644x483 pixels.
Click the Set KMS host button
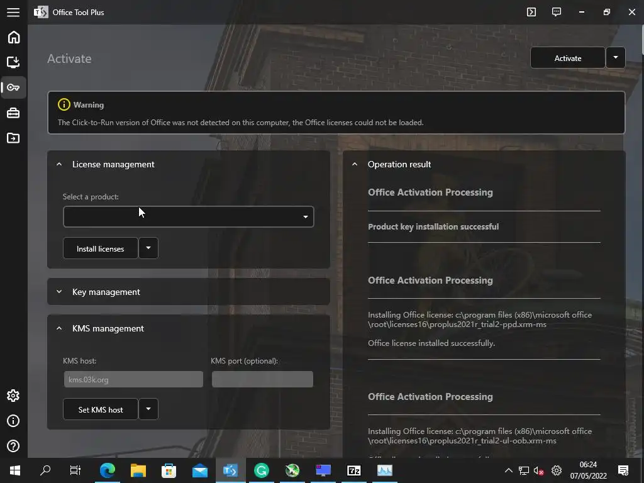coord(100,409)
